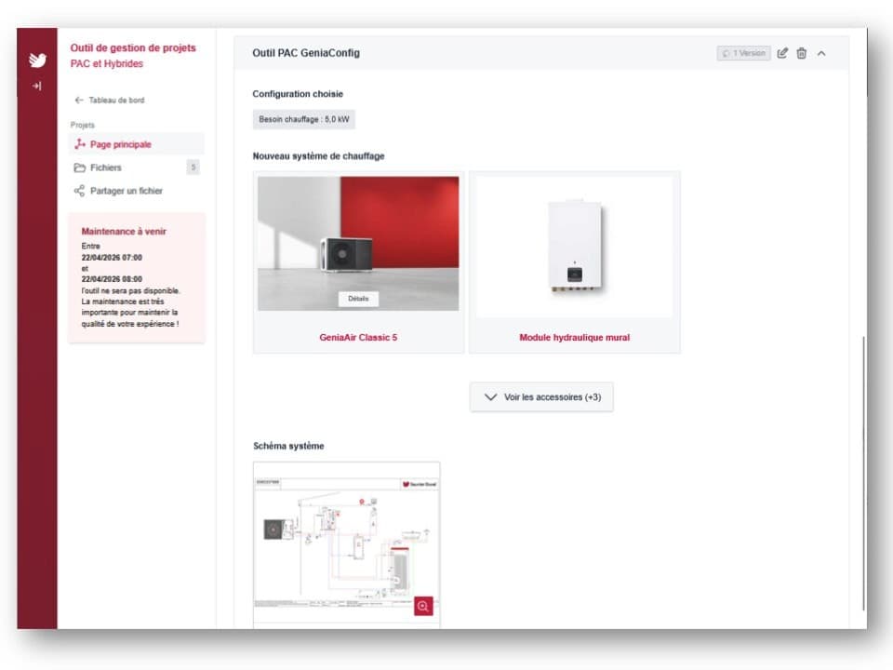Click the Configuration choisie heading
This screenshot has height=670, width=893.
[x=298, y=94]
